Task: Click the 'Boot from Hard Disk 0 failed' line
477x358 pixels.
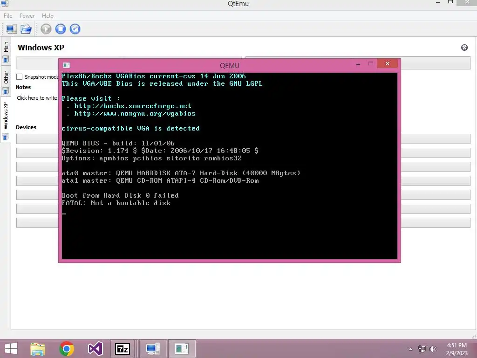Action: pos(120,195)
